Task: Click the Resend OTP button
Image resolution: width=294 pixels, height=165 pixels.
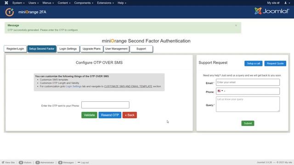Action: pos(110,115)
